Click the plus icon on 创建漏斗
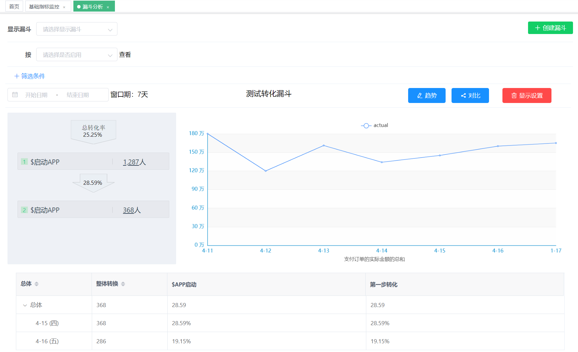 (537, 28)
